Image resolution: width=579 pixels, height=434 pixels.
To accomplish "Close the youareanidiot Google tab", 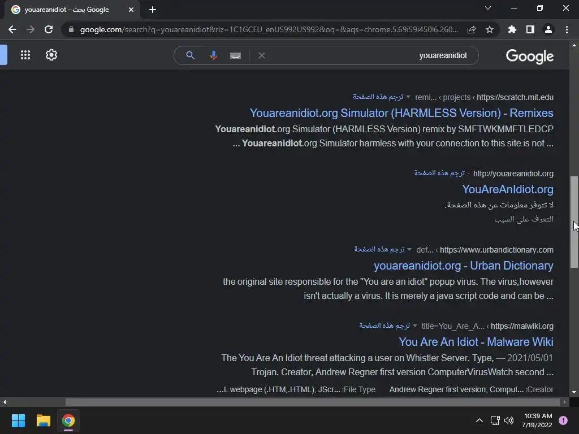I will (131, 10).
